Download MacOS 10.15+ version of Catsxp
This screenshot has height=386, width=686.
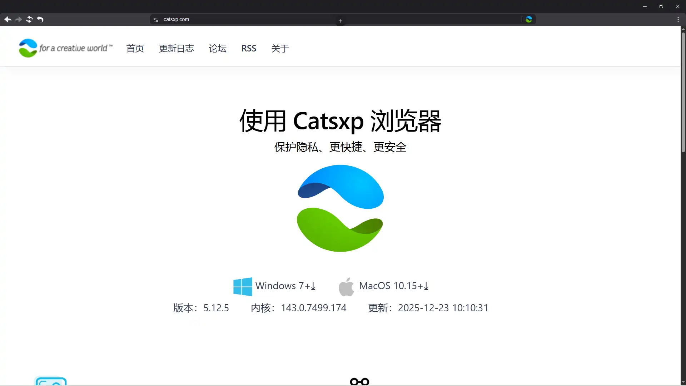(x=394, y=286)
